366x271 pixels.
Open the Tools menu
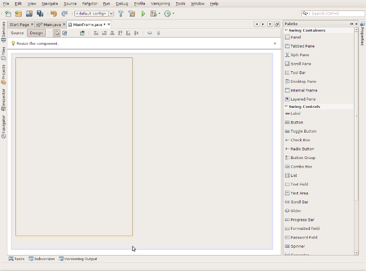tap(180, 4)
